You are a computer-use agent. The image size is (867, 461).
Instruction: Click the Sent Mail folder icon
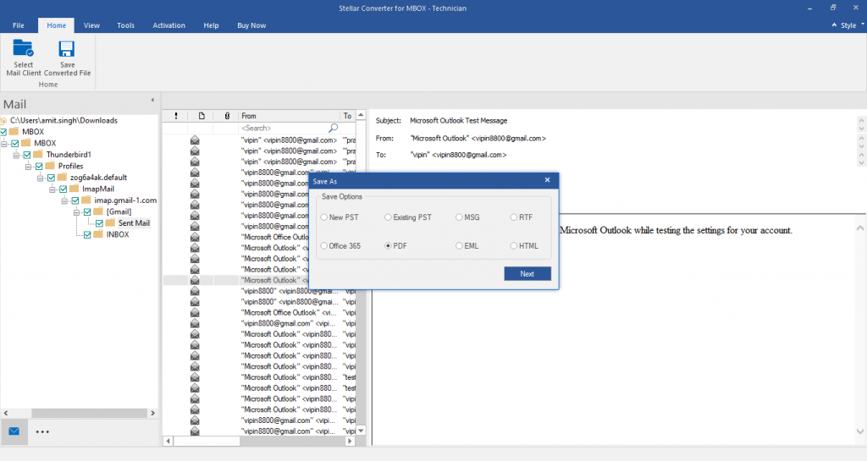point(111,223)
